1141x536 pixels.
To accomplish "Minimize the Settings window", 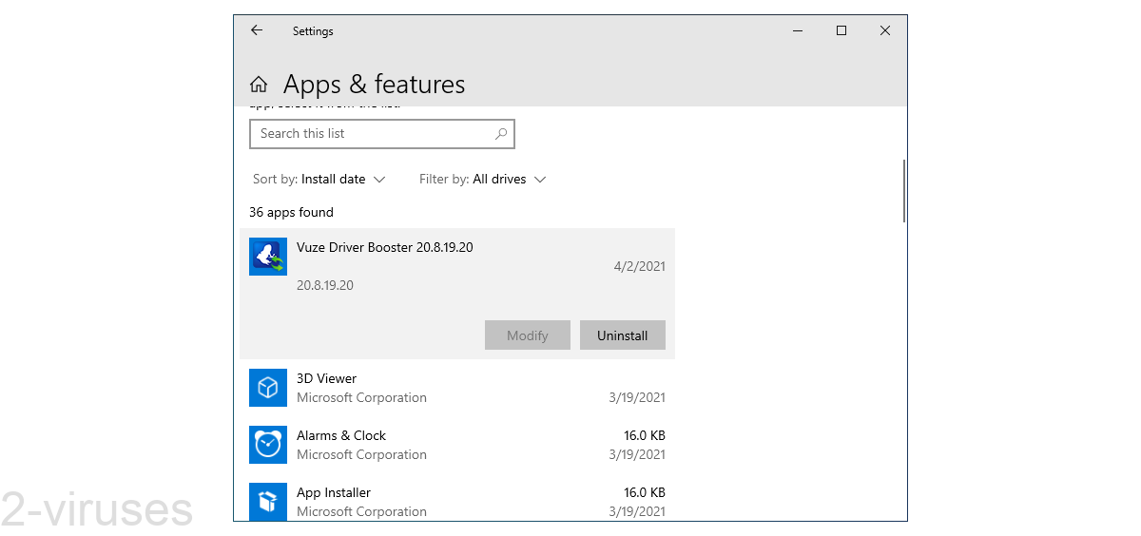I will point(797,30).
